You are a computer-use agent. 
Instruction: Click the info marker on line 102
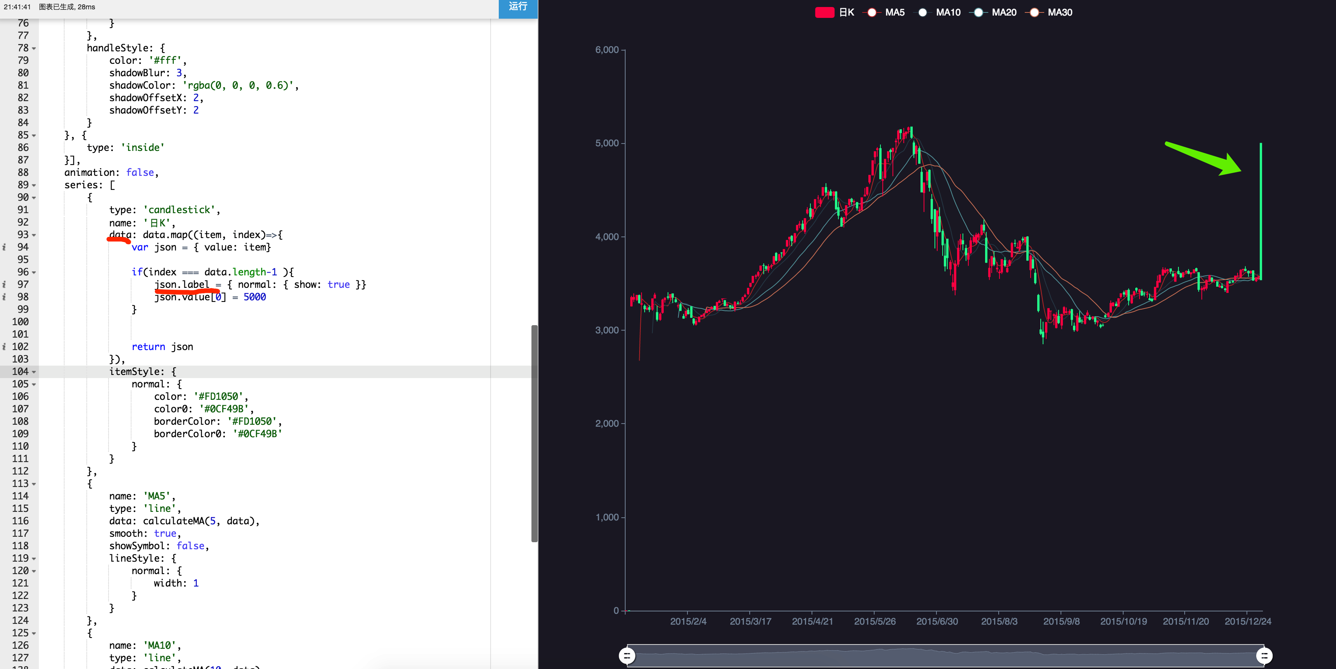click(4, 347)
